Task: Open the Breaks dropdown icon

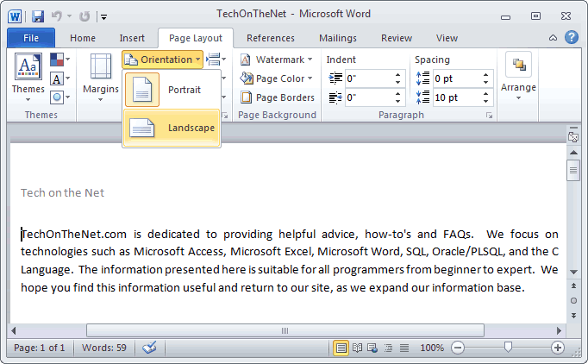Action: (x=216, y=59)
